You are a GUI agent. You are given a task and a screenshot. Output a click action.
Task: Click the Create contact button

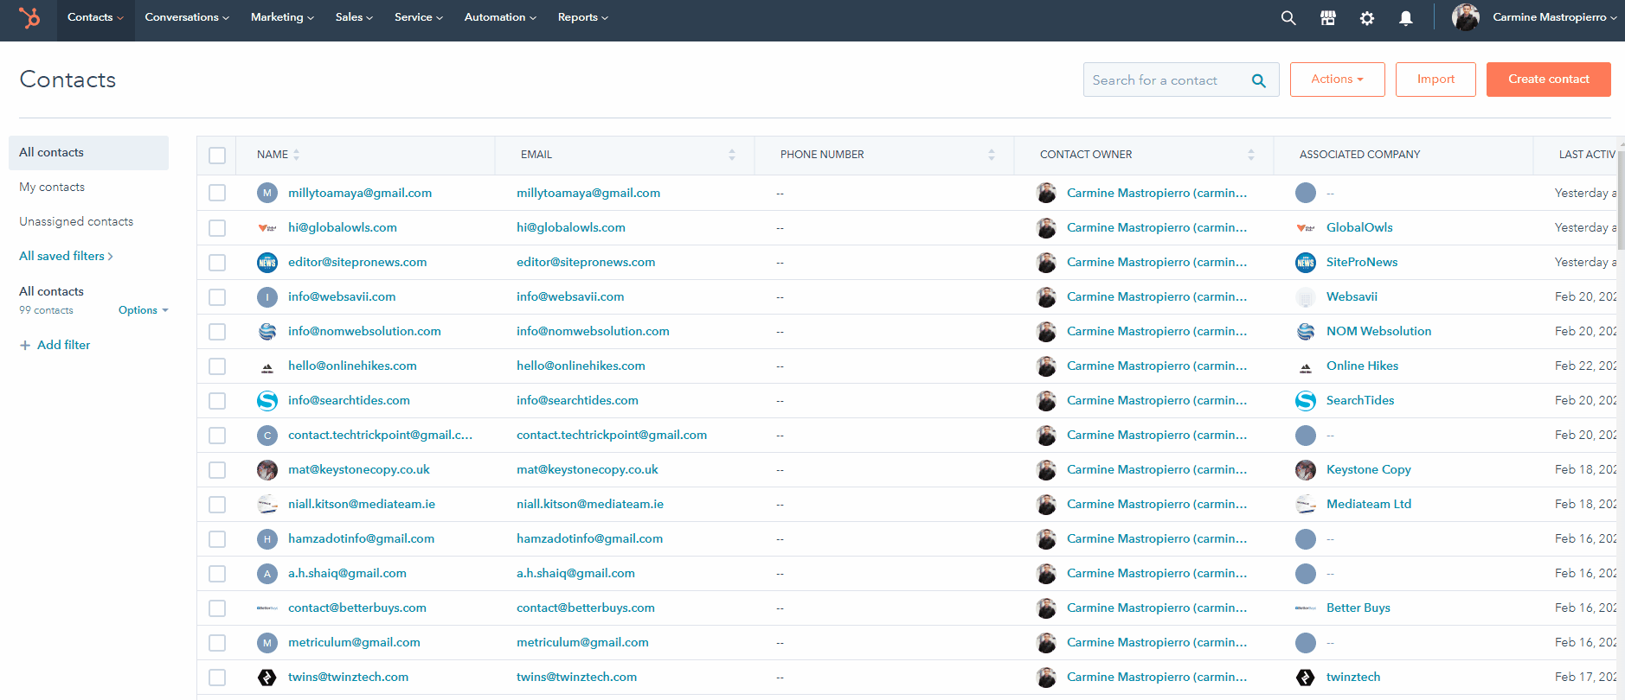coord(1548,80)
